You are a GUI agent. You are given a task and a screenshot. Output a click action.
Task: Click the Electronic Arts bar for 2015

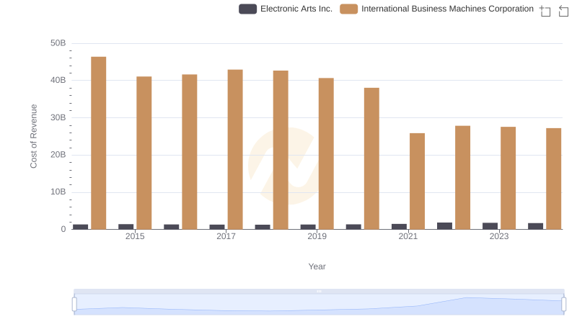125,227
